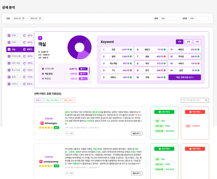The image size is (217, 179).
Task: Click the search magnifier in keyword search box
Action: (206, 100)
